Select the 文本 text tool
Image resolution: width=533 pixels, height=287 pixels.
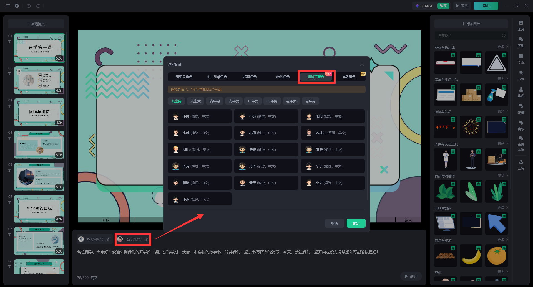click(521, 59)
